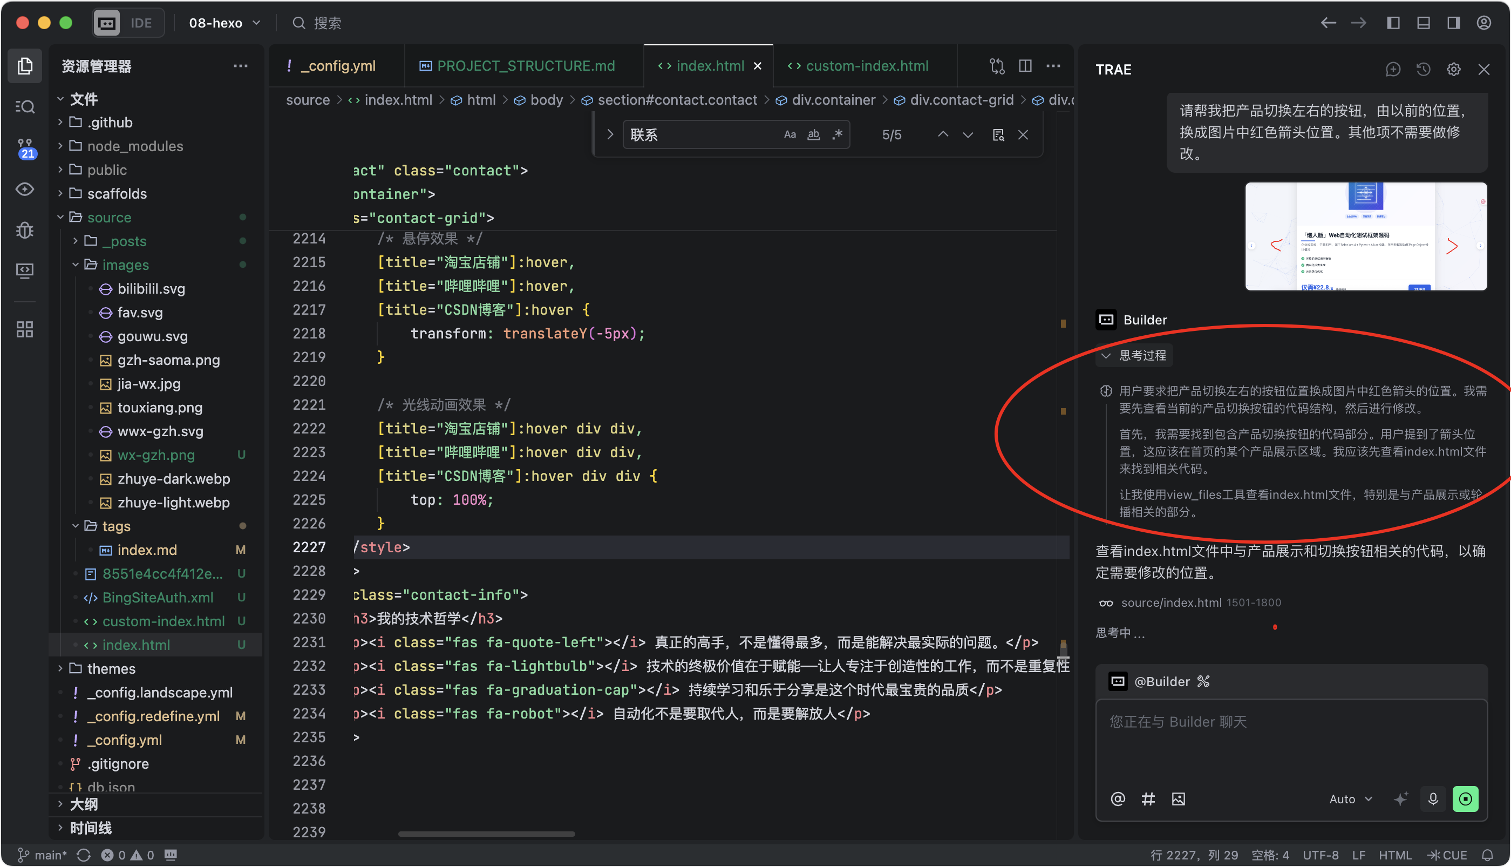Viewport: 1511px width, 867px height.
Task: Toggle Use Regular Expression in find
Action: pos(838,134)
